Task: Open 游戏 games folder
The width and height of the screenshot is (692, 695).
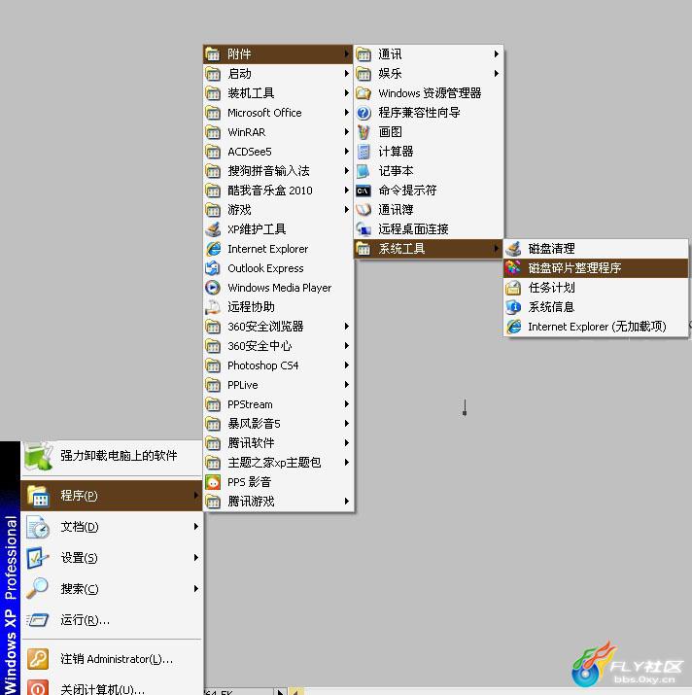Action: pyautogui.click(x=278, y=210)
